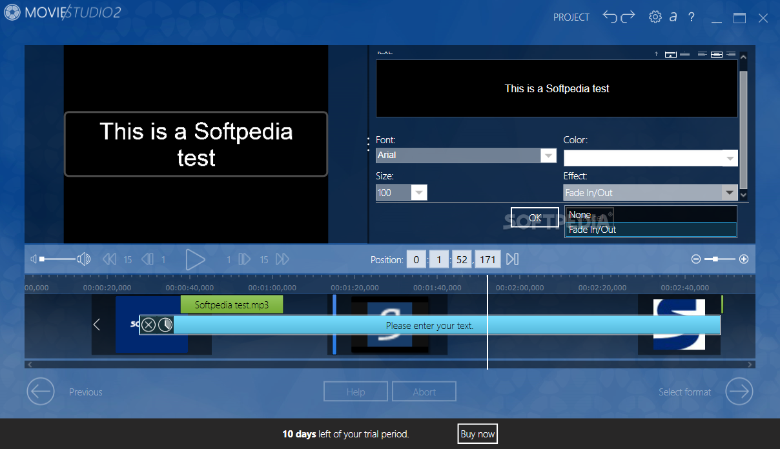Click the white color swatch field

pyautogui.click(x=642, y=158)
